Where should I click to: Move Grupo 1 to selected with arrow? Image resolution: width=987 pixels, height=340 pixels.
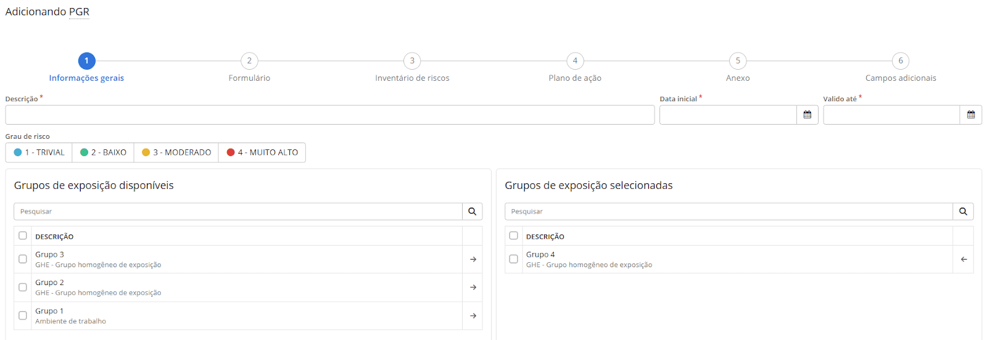coord(473,316)
